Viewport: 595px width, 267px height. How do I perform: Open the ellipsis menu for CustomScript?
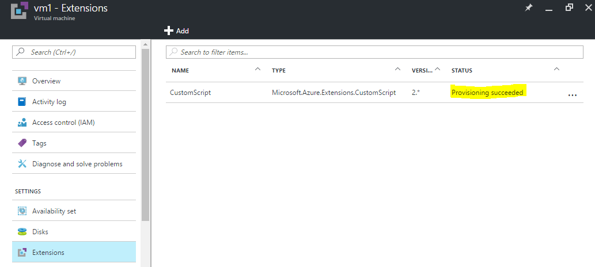(572, 95)
